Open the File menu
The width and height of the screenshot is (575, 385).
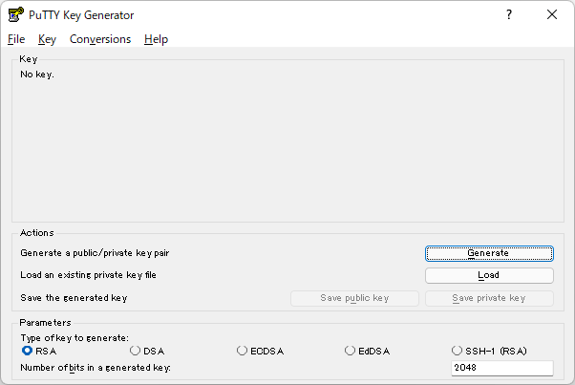tap(16, 39)
